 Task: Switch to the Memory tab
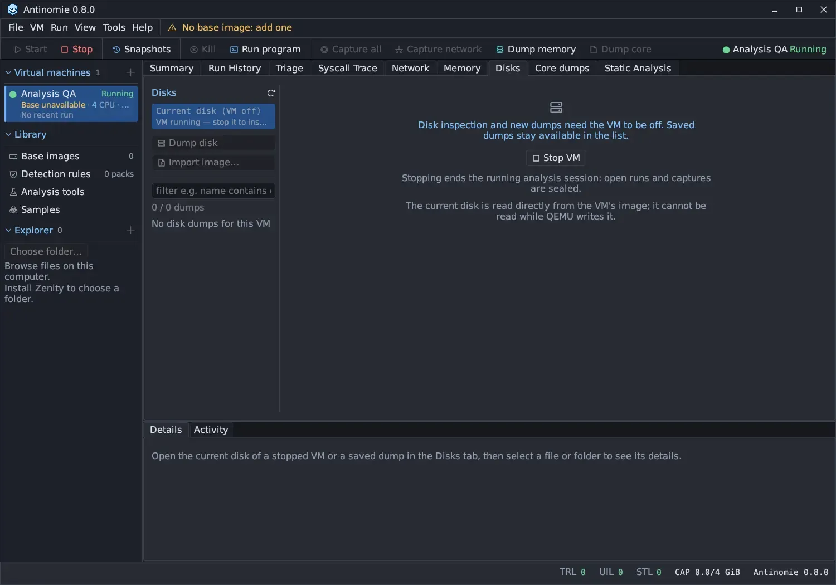coord(462,68)
